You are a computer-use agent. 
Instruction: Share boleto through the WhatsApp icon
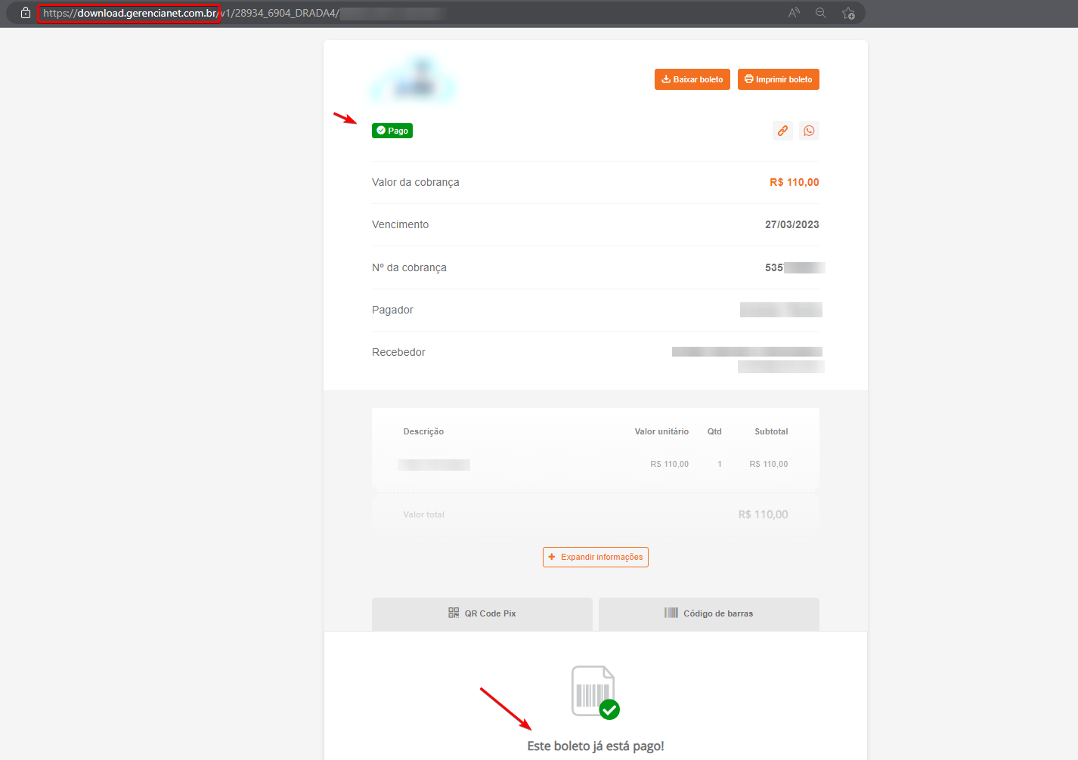(x=809, y=131)
